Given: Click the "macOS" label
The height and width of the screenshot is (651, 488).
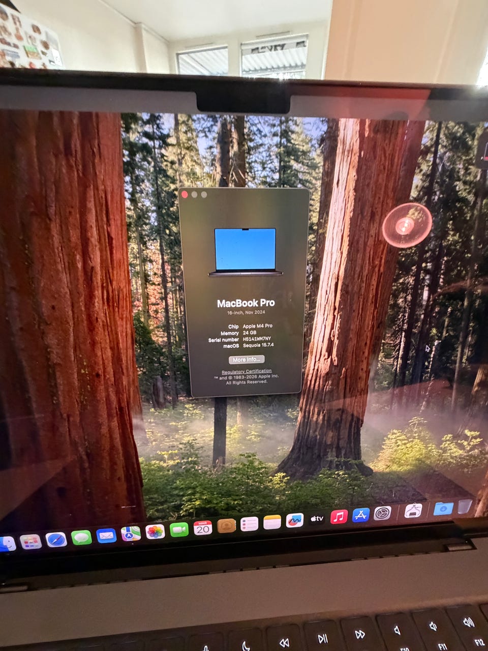Looking at the screenshot, I should pos(231,346).
